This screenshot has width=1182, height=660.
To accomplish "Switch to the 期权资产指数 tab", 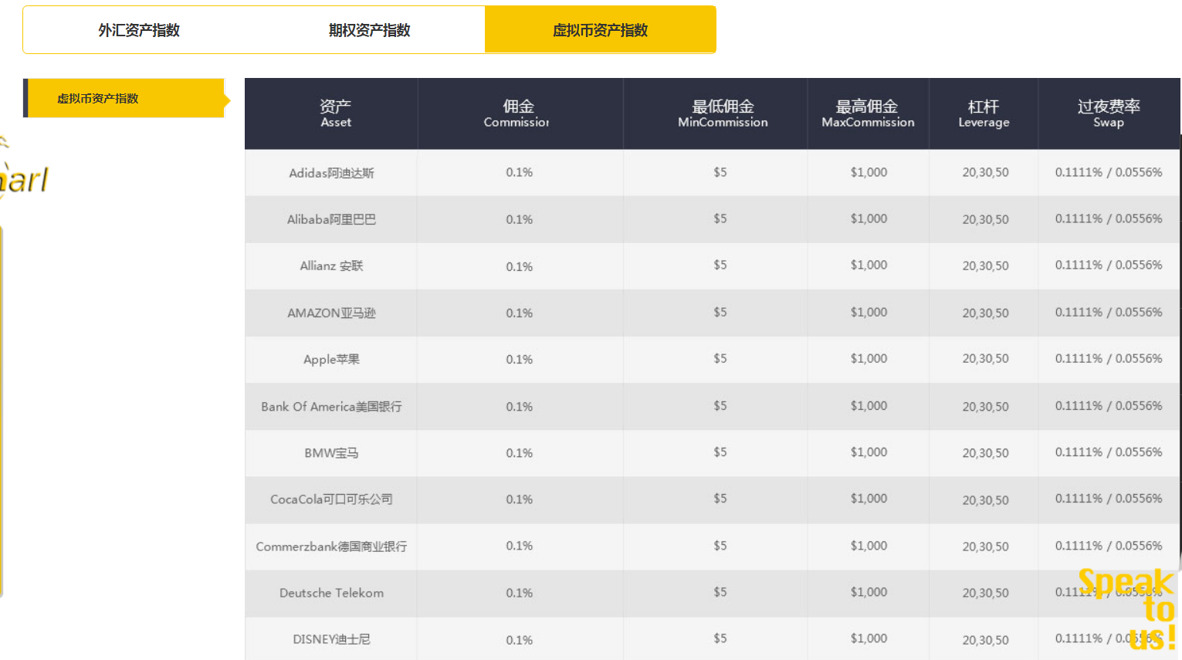I will coord(369,30).
